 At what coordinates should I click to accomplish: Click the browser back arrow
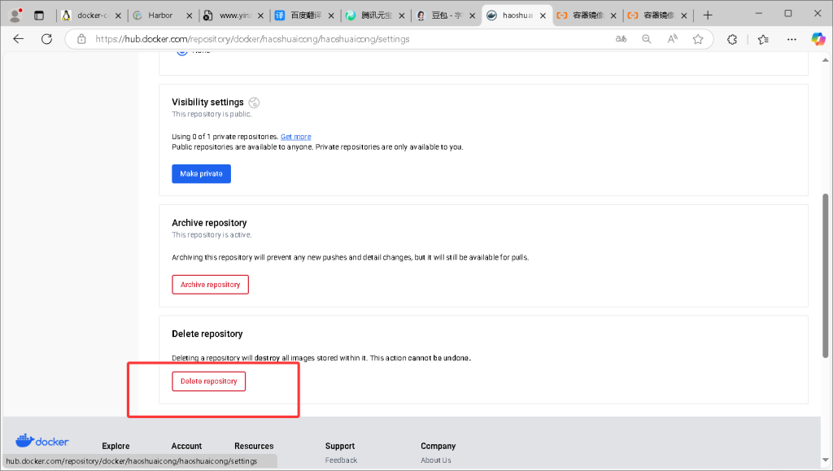(18, 39)
